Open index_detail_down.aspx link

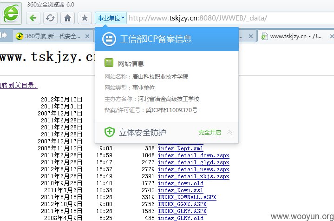pyautogui.click(x=193, y=155)
